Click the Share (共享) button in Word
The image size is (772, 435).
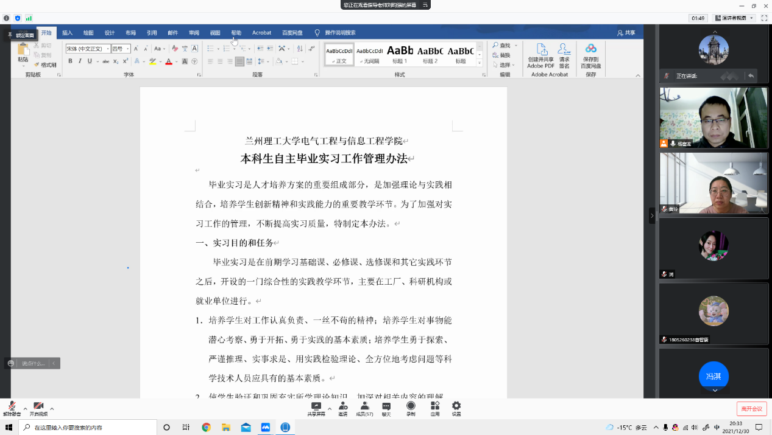pyautogui.click(x=626, y=33)
